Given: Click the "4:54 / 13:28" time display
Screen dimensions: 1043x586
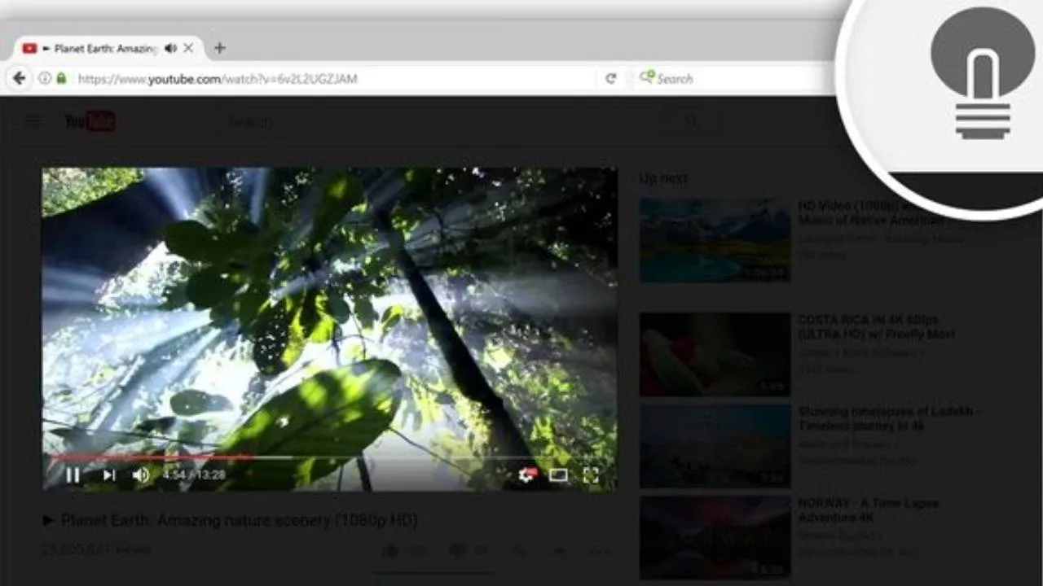Looking at the screenshot, I should (x=194, y=475).
